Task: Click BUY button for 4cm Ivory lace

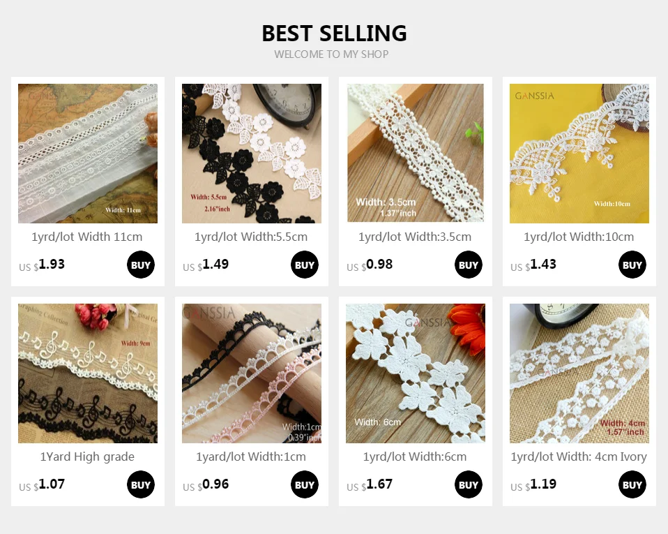Action: (632, 484)
